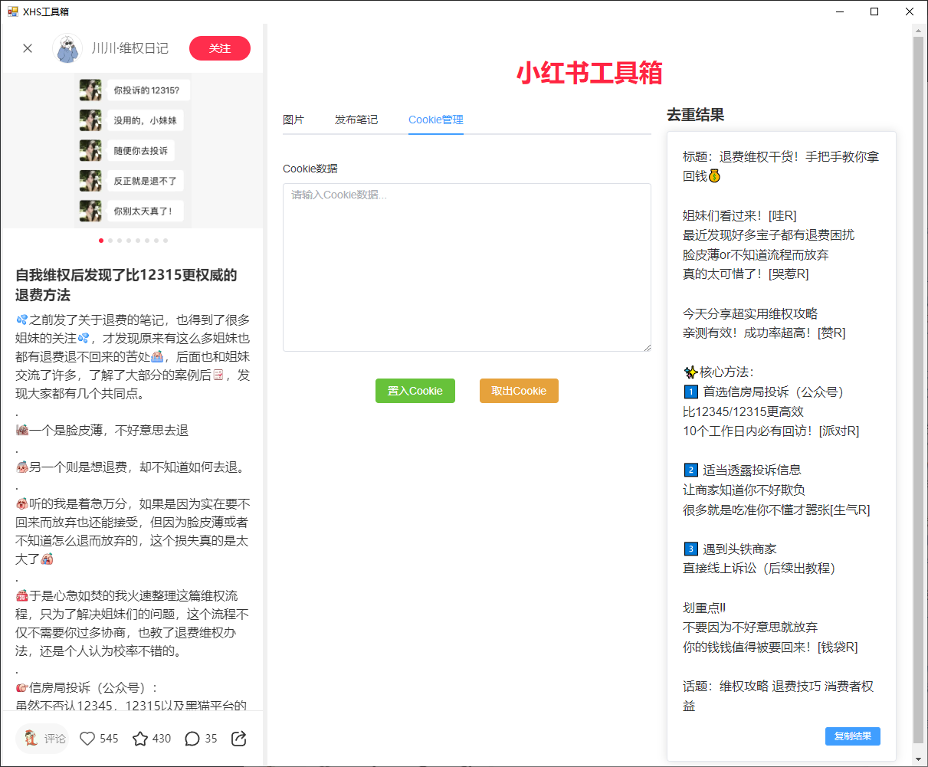Click the XHS工具箱 app icon in title bar

click(12, 11)
